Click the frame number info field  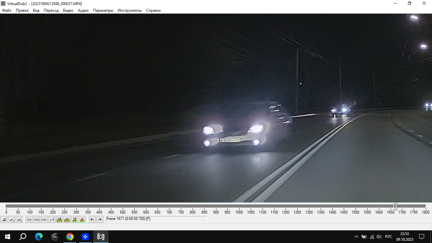[157, 219]
